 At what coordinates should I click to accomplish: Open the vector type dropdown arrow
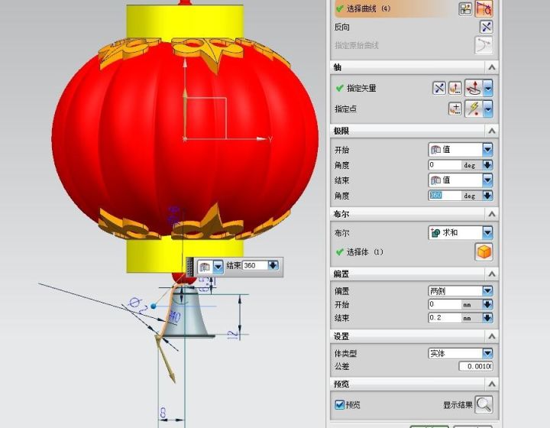[488, 88]
